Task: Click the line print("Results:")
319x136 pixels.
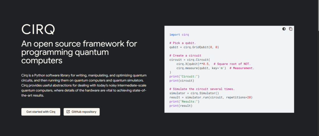Action: [x=184, y=102]
